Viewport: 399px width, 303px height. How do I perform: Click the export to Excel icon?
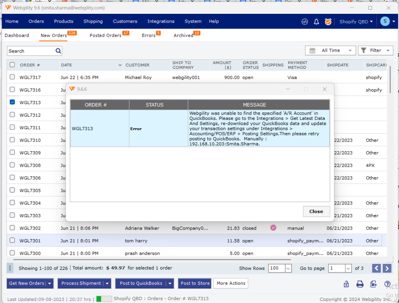point(373,284)
